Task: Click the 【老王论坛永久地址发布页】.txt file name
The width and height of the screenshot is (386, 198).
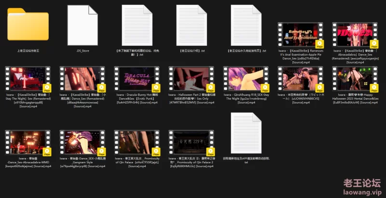Action: (246, 51)
